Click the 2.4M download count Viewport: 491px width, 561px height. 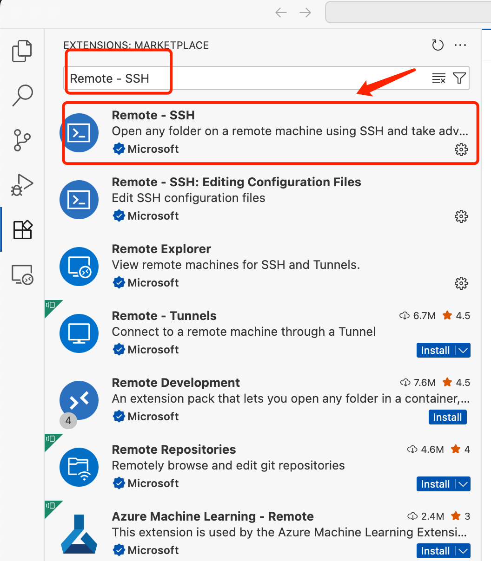[432, 516]
